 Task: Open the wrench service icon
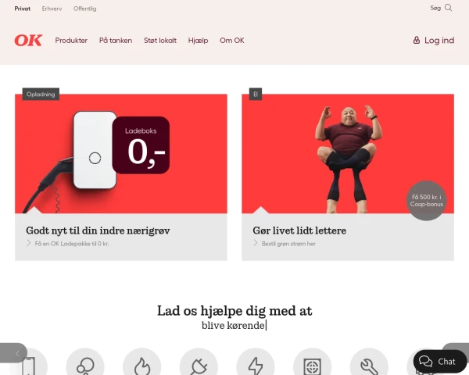(x=369, y=366)
